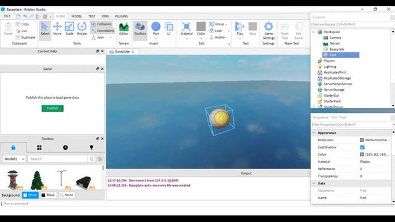
Task: Open the Join dropdown arrow
Action: tap(110, 38)
